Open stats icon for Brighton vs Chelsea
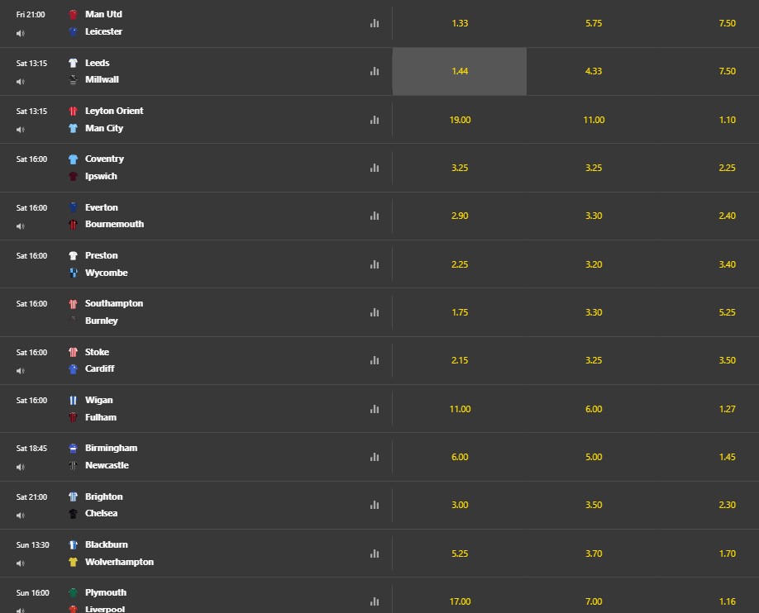 [x=375, y=505]
